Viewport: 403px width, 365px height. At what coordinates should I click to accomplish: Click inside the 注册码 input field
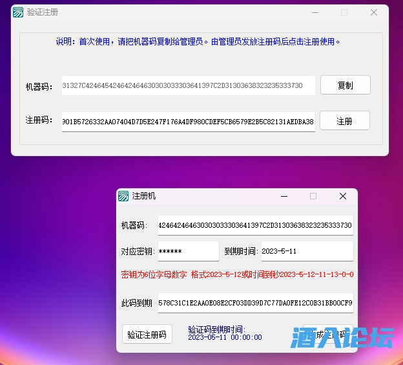[x=187, y=121]
